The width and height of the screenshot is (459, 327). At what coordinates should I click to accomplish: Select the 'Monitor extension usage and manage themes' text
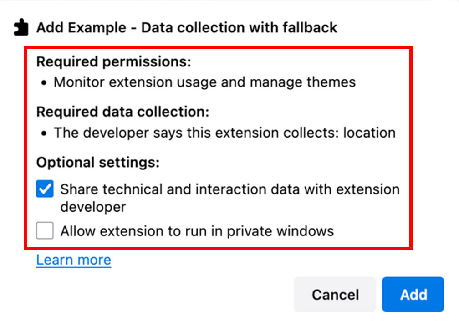(x=204, y=82)
